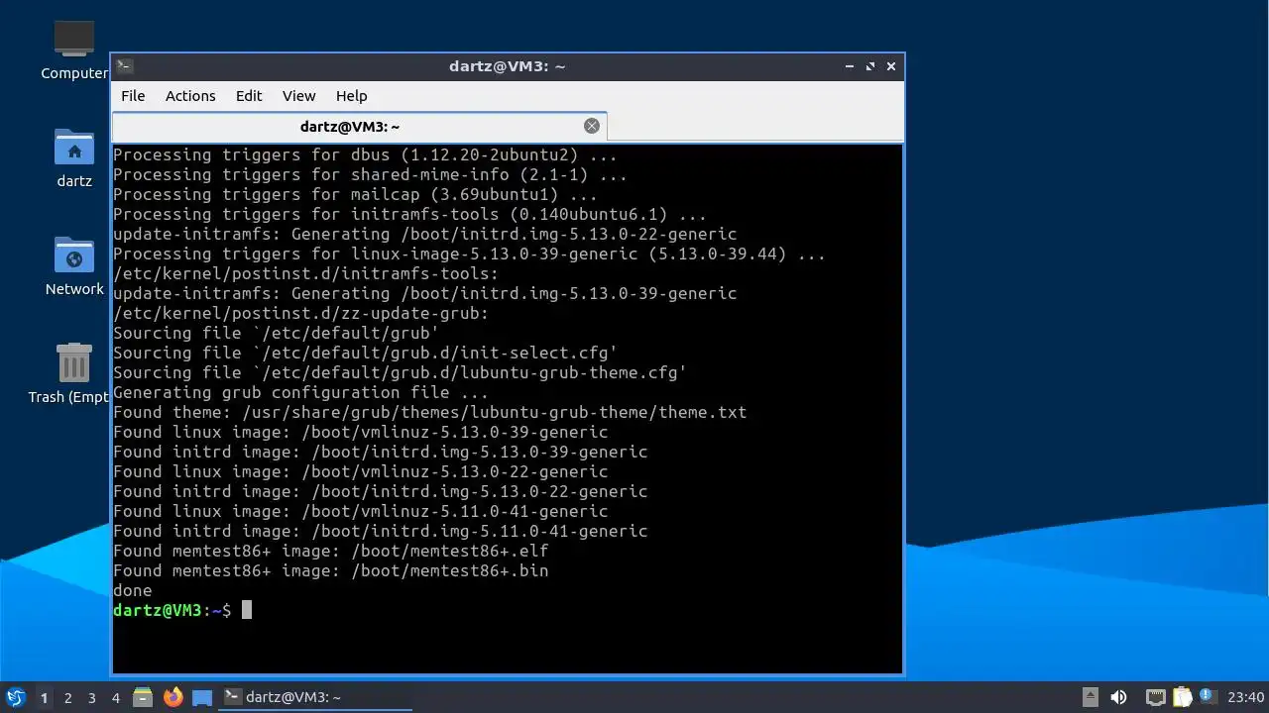Click the dartz@VM3 shell prompt
Screen dimensions: 1269x713
173,610
